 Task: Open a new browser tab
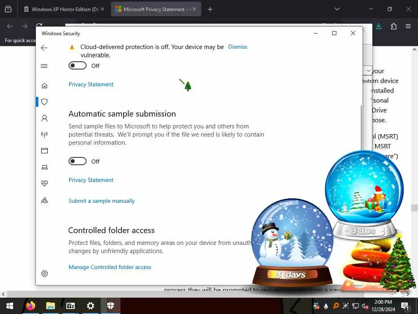point(210,9)
